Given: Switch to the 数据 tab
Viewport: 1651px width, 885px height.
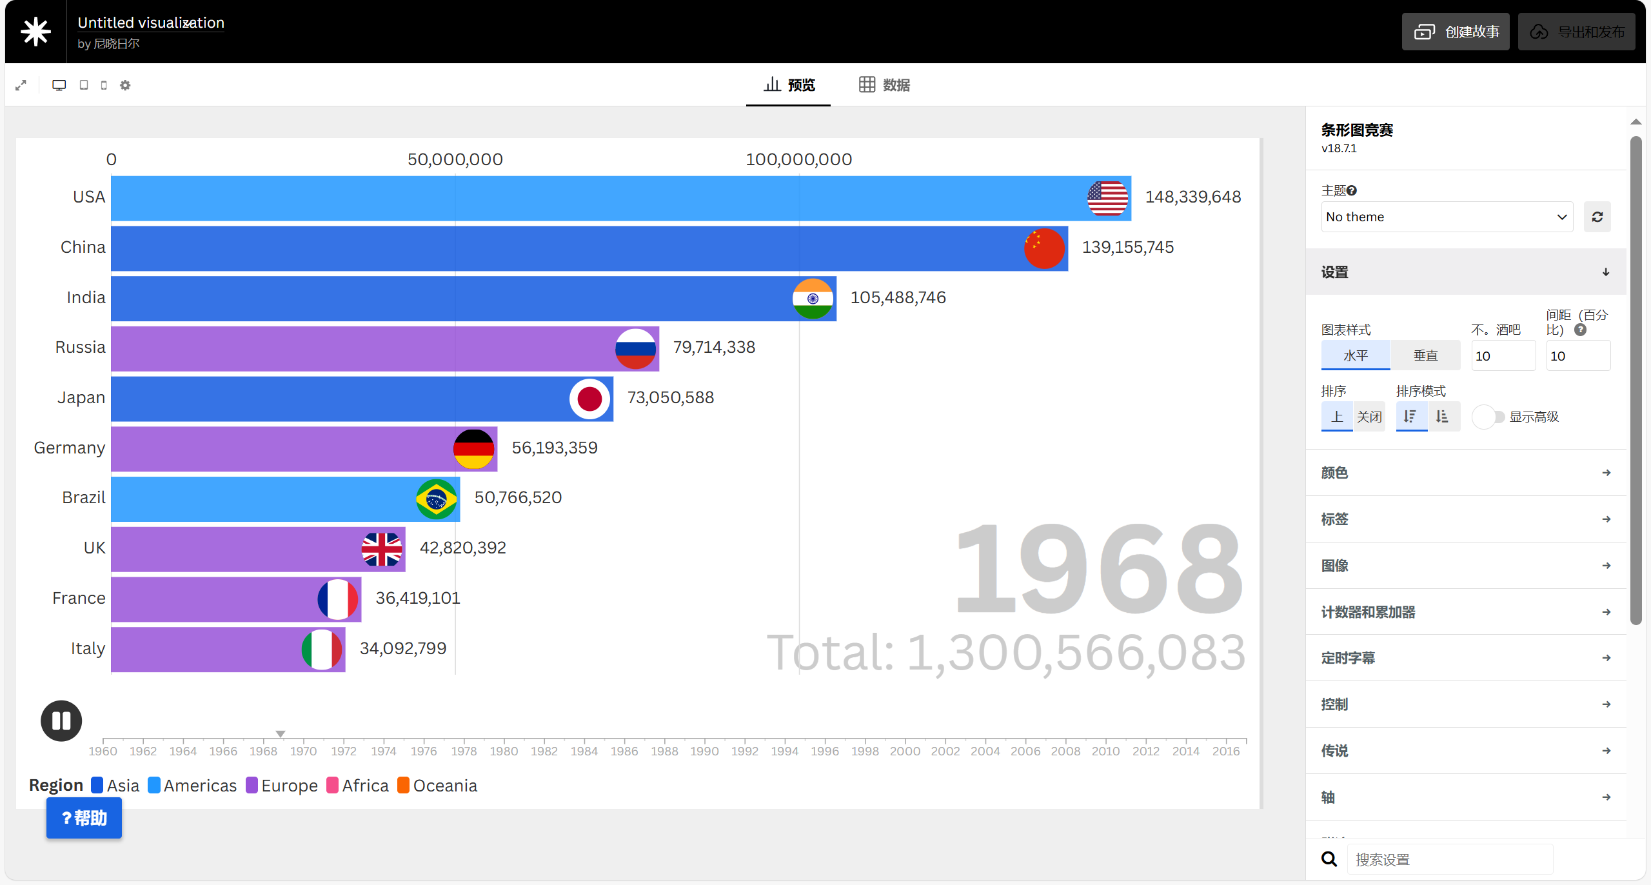Looking at the screenshot, I should click(x=884, y=85).
